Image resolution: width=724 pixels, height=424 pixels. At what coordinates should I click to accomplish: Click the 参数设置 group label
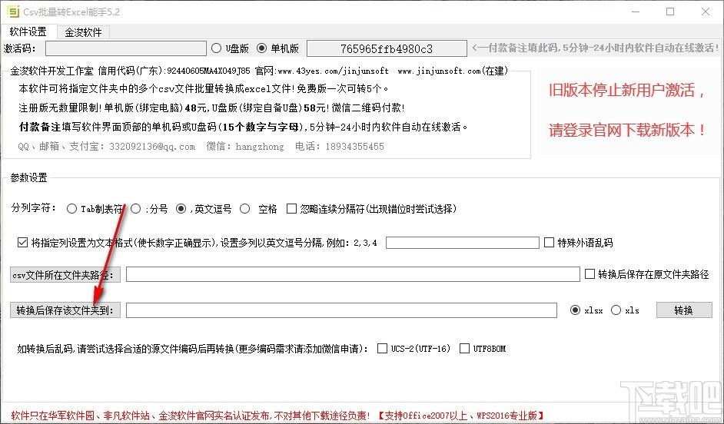(28, 177)
